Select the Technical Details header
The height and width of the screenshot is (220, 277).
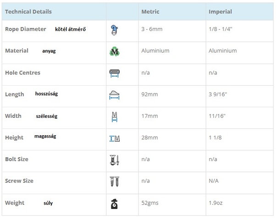[x=28, y=11]
